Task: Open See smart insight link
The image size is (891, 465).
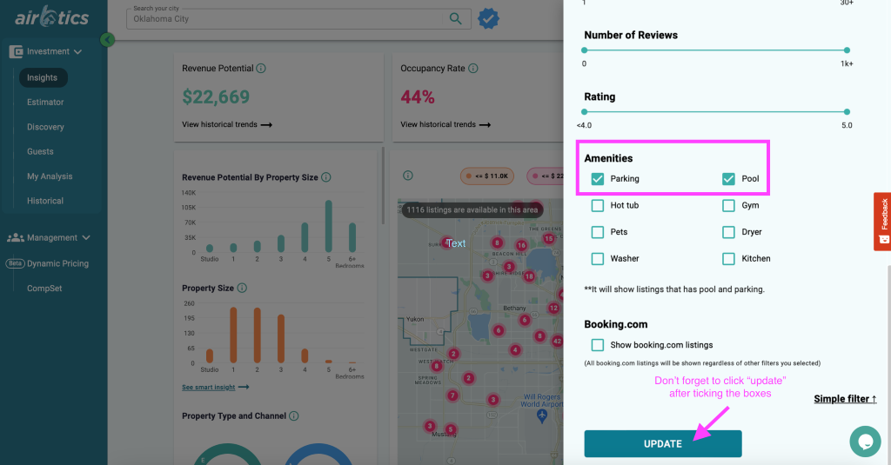Action: [216, 388]
